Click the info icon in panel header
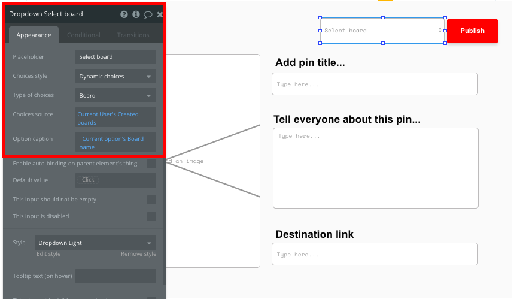The height and width of the screenshot is (299, 514). (136, 14)
